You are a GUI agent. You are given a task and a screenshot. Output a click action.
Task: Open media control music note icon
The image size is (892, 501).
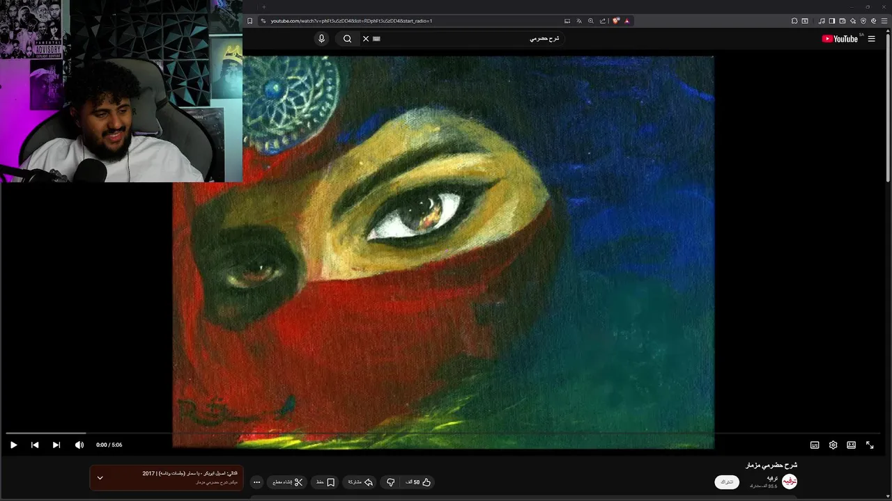point(822,21)
